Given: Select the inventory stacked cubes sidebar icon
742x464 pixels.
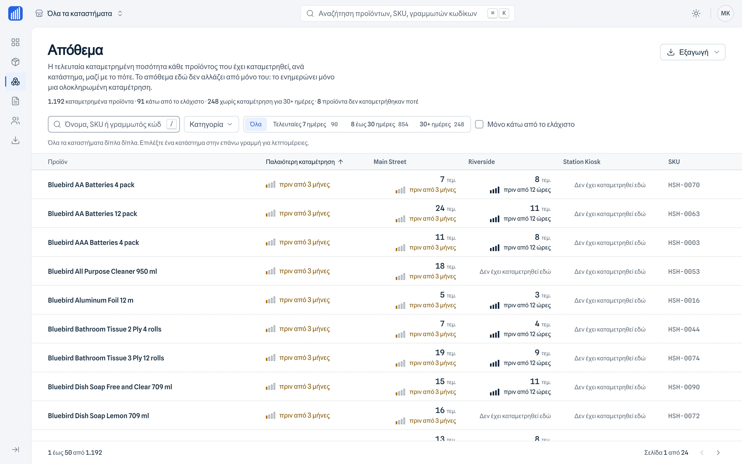Looking at the screenshot, I should pyautogui.click(x=15, y=81).
